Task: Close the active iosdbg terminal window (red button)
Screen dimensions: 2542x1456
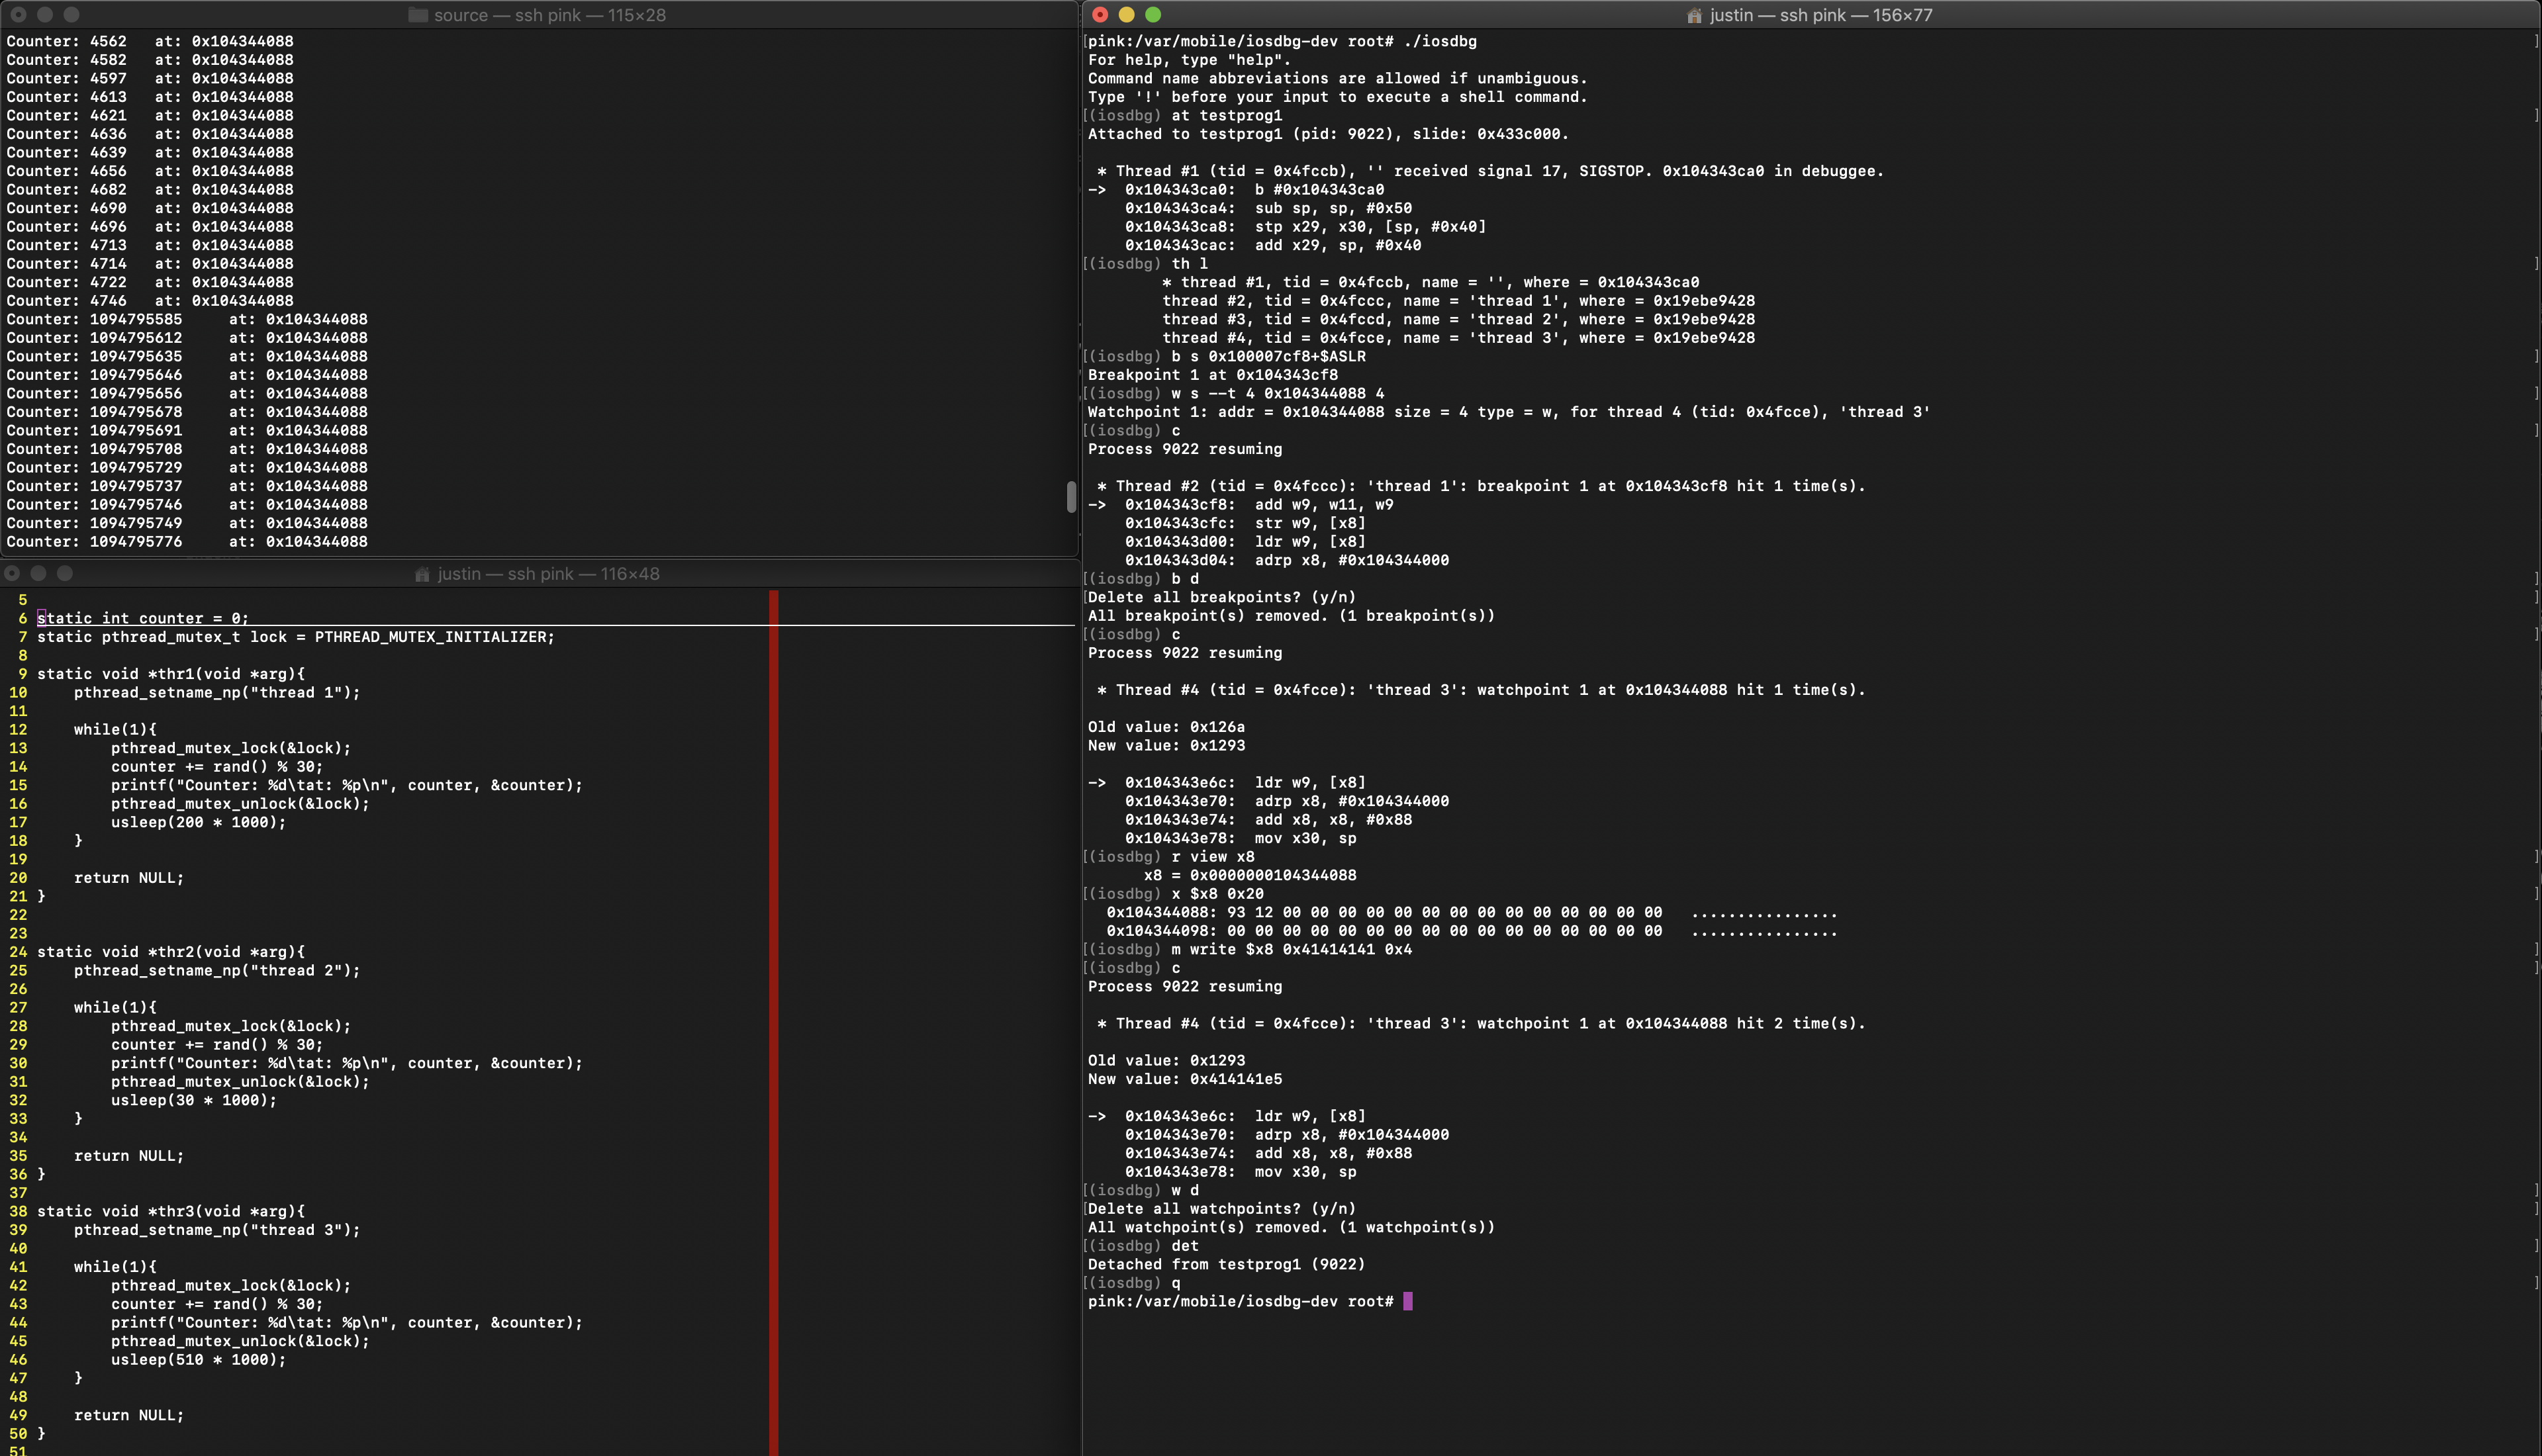Action: [1100, 15]
